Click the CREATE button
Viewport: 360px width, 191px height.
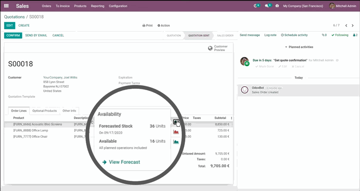click(24, 25)
